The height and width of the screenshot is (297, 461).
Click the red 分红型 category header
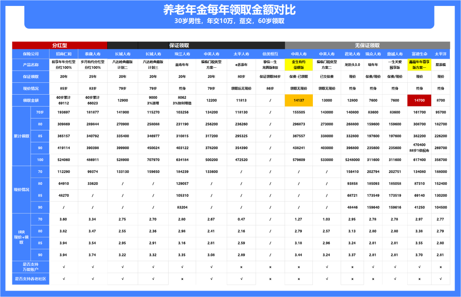click(x=60, y=46)
